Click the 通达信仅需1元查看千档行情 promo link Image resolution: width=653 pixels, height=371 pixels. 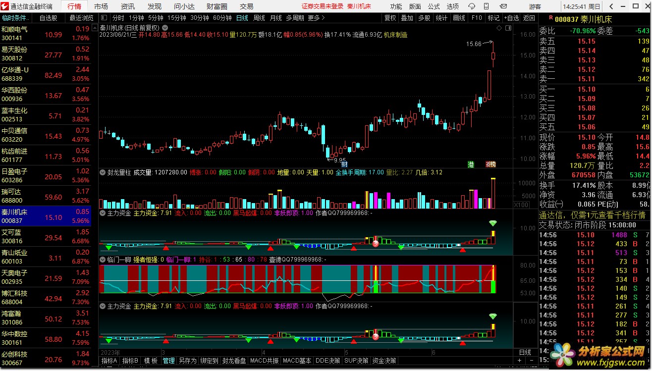(592, 215)
